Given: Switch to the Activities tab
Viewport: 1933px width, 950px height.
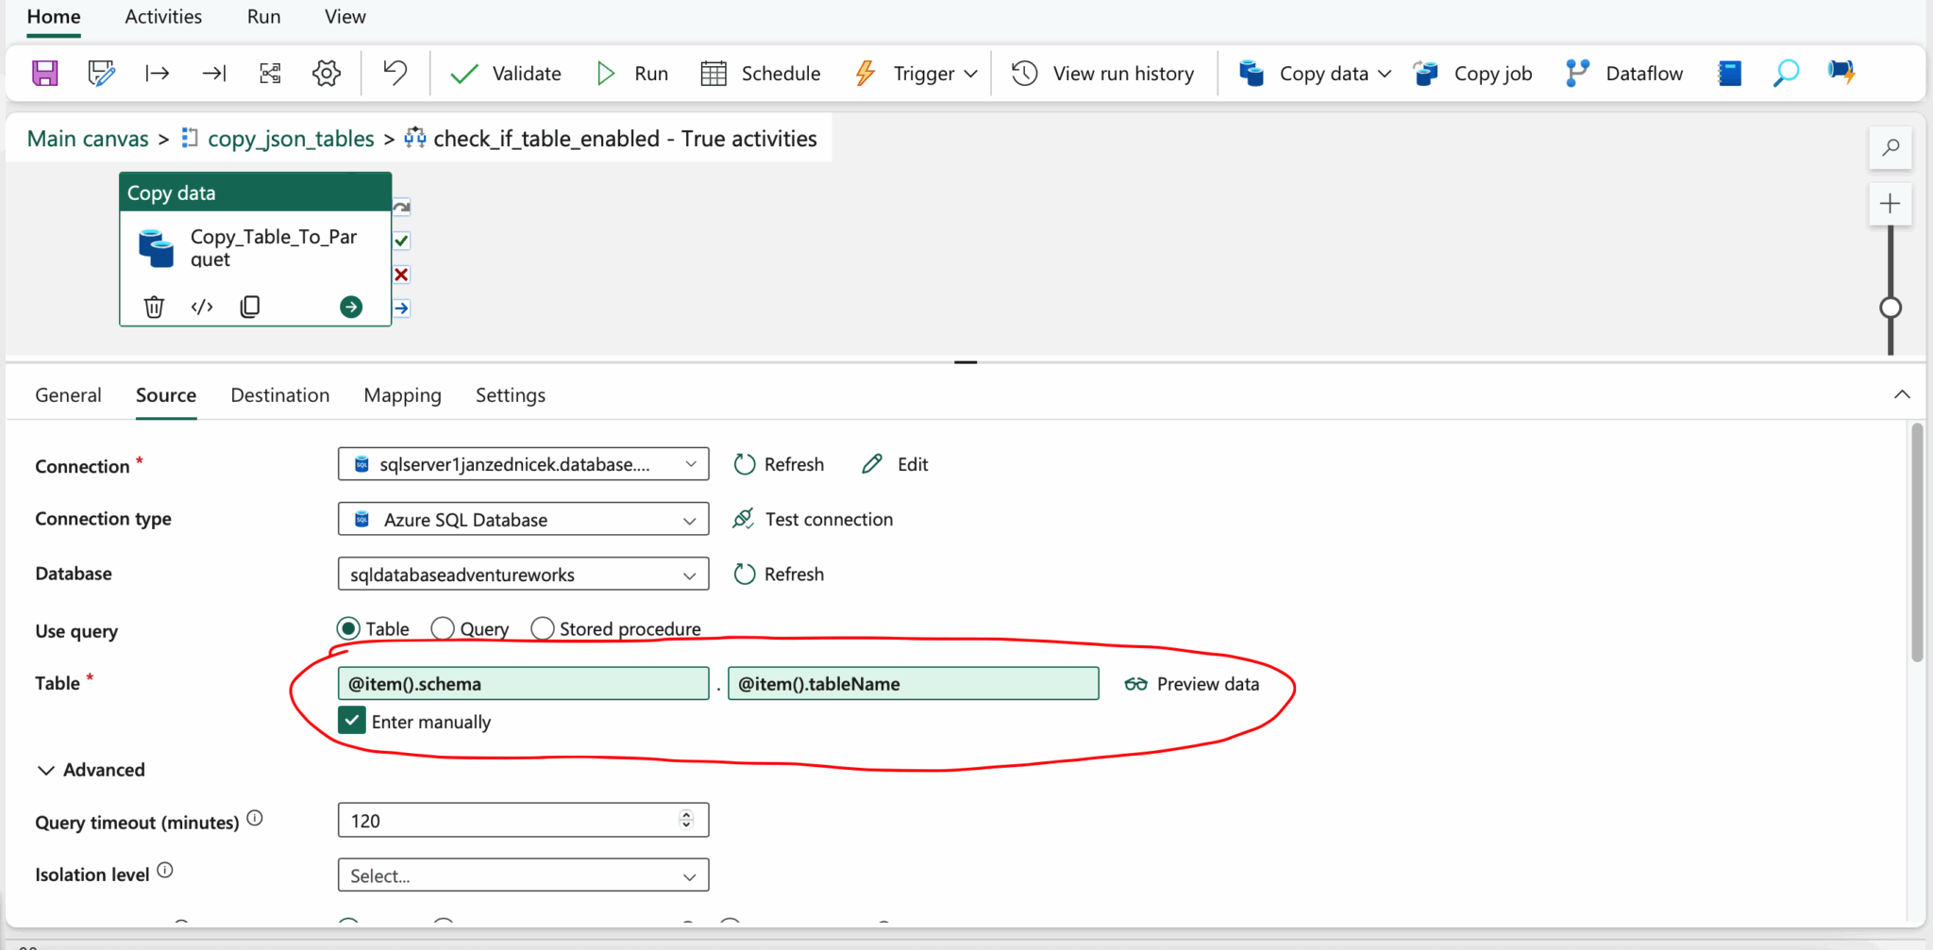Looking at the screenshot, I should [163, 17].
